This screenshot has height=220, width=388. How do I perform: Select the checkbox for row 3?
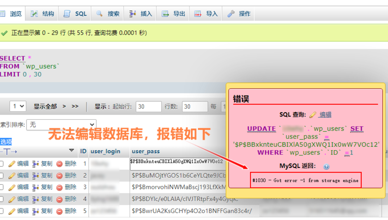click(x=2, y=187)
